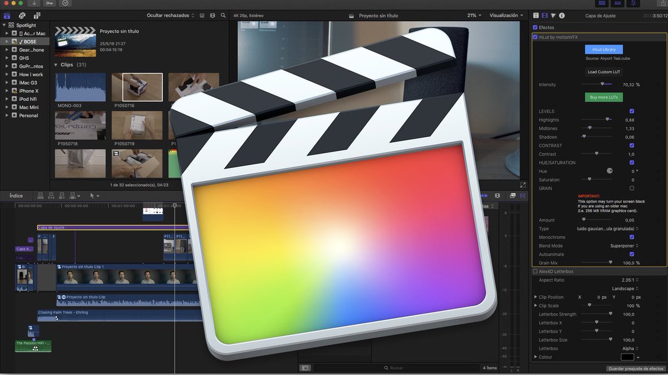Expand the GH5 event triangle
Viewport: 668px width, 375px height.
(x=7, y=58)
